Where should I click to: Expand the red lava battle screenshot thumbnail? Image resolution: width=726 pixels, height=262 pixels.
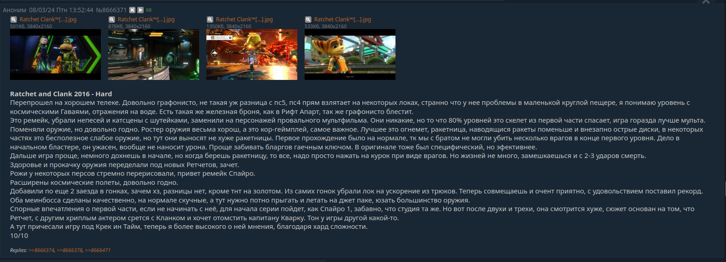tap(252, 54)
